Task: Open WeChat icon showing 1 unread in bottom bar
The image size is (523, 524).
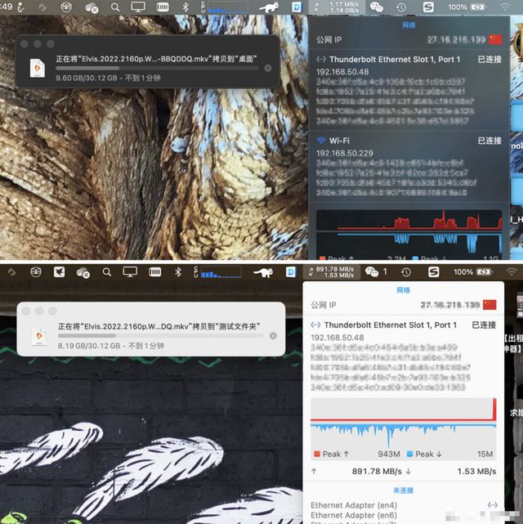Action: point(376,272)
